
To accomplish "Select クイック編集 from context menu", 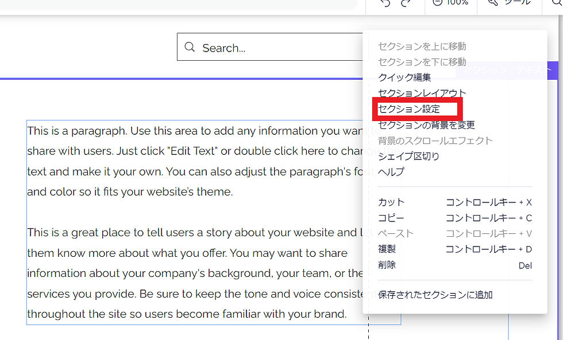I will pos(404,77).
